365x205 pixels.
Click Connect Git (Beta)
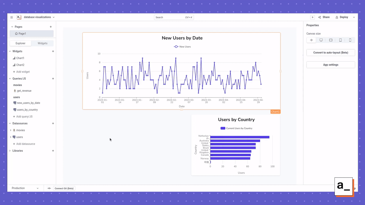click(x=64, y=188)
